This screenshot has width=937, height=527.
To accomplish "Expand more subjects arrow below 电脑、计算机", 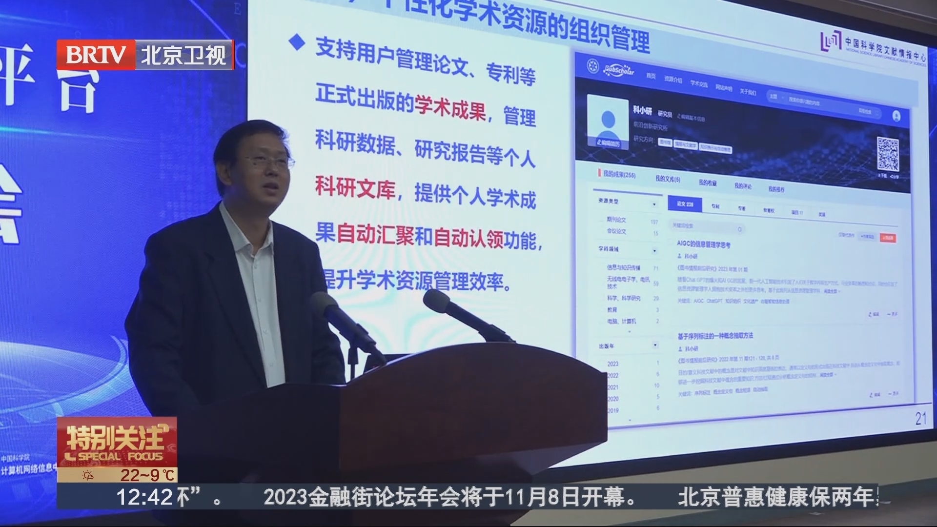I will (x=629, y=332).
